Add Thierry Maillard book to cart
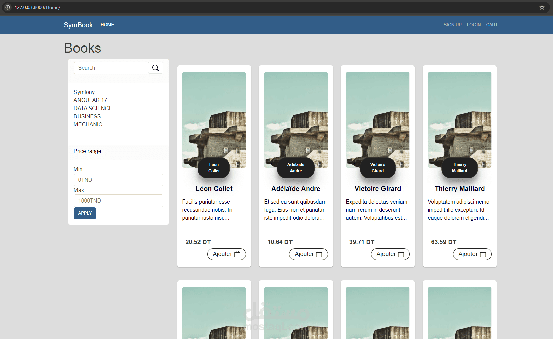This screenshot has height=339, width=553. point(472,254)
